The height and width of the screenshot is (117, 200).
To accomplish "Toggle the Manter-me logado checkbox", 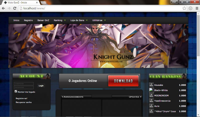I will pos(16,91).
